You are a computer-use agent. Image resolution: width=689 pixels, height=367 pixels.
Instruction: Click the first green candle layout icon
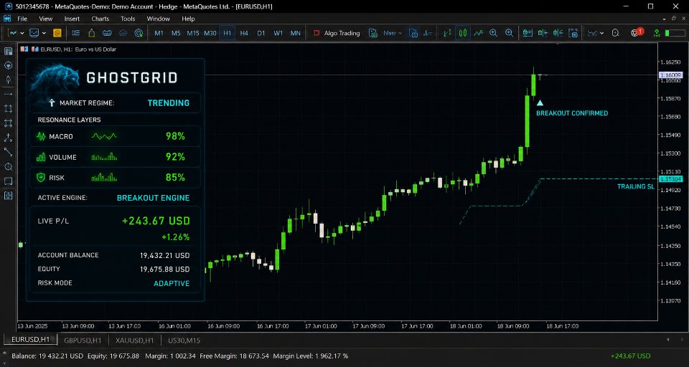(528, 33)
